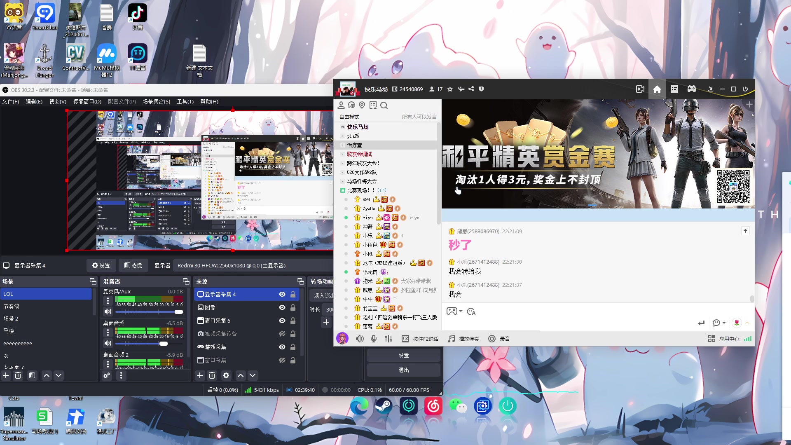Open the 滤镜 filters button in OBS
Image resolution: width=791 pixels, height=445 pixels.
[133, 265]
